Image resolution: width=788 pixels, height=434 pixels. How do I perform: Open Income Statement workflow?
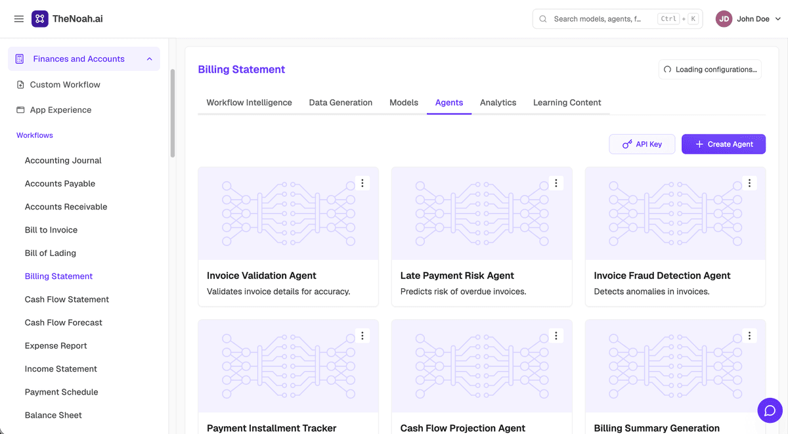[x=61, y=369]
